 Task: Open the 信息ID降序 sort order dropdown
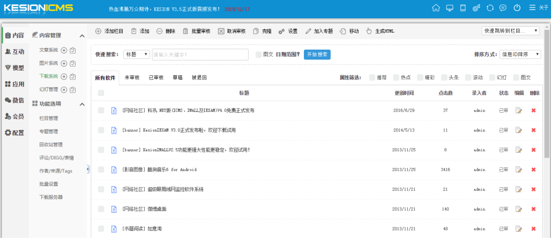tap(520, 54)
